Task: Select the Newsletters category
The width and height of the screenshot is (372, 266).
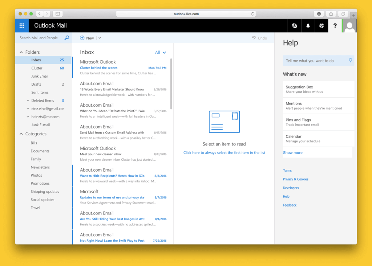Action: click(x=40, y=167)
